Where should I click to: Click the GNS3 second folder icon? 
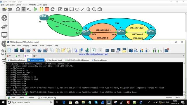pyautogui.click(x=10, y=9)
